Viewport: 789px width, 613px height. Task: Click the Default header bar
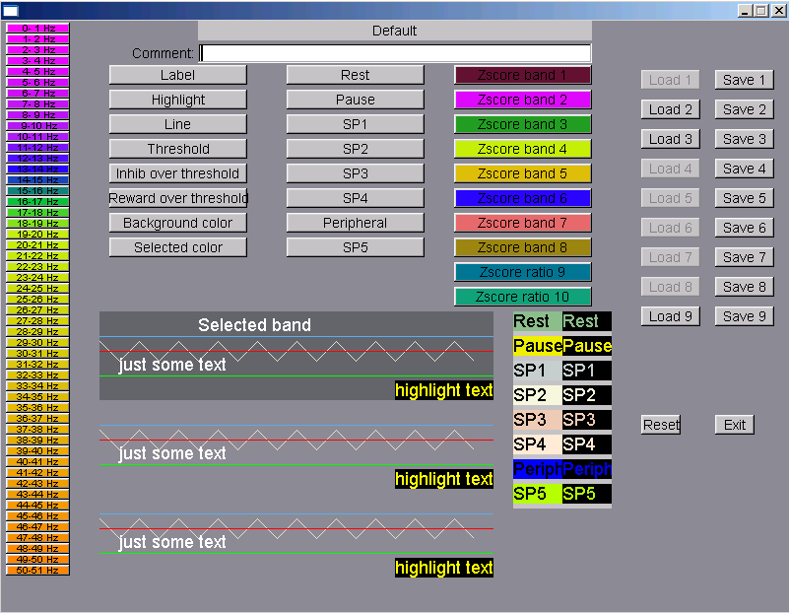pos(395,31)
